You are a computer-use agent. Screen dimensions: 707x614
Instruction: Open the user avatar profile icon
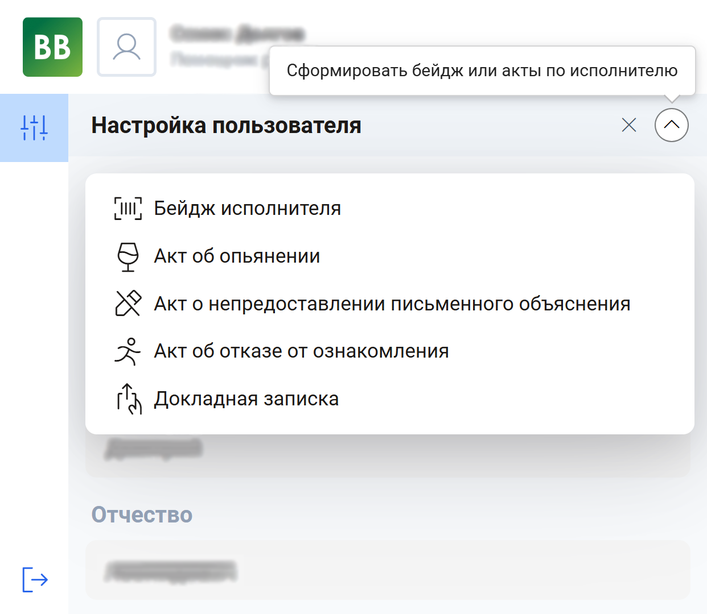pyautogui.click(x=126, y=47)
